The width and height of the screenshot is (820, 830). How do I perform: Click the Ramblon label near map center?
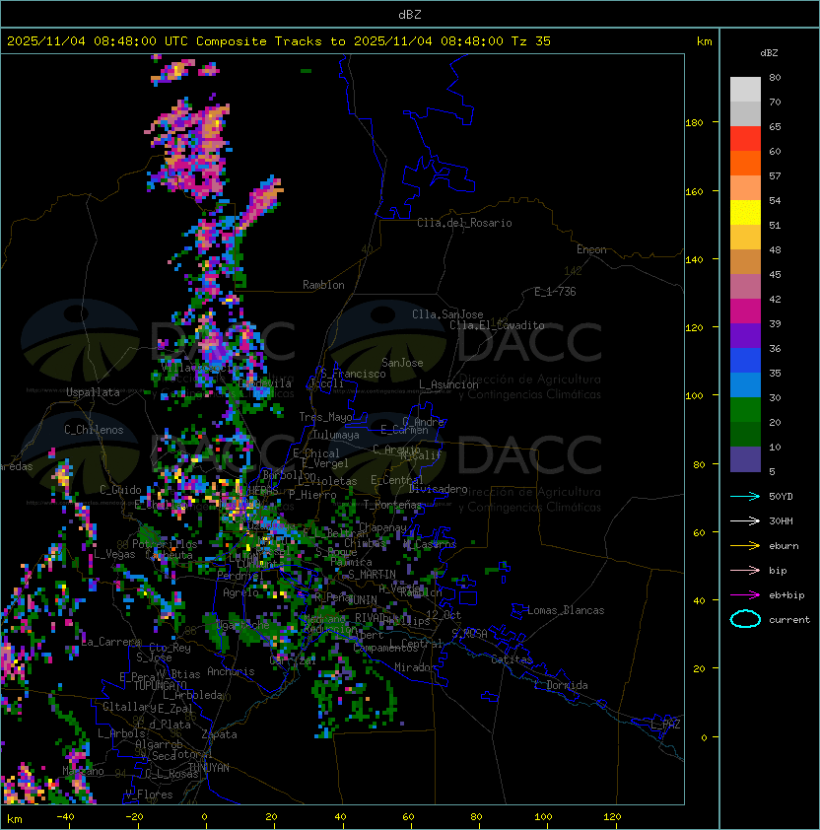(323, 285)
